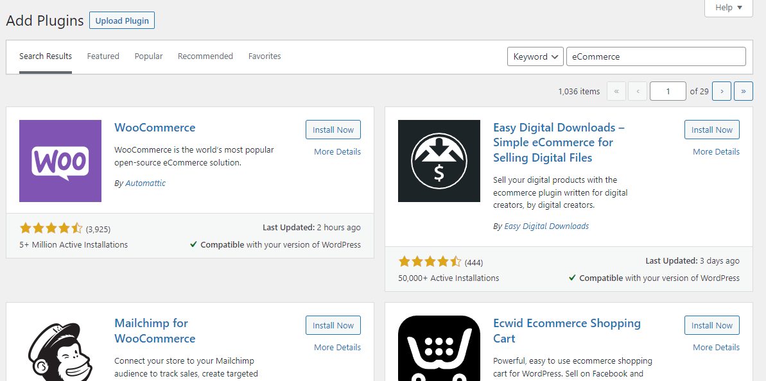Open the Popular plugins tab
The width and height of the screenshot is (766, 381).
click(148, 56)
